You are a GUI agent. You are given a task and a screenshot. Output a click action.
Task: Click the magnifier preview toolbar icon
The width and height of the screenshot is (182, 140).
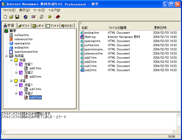click(42, 17)
